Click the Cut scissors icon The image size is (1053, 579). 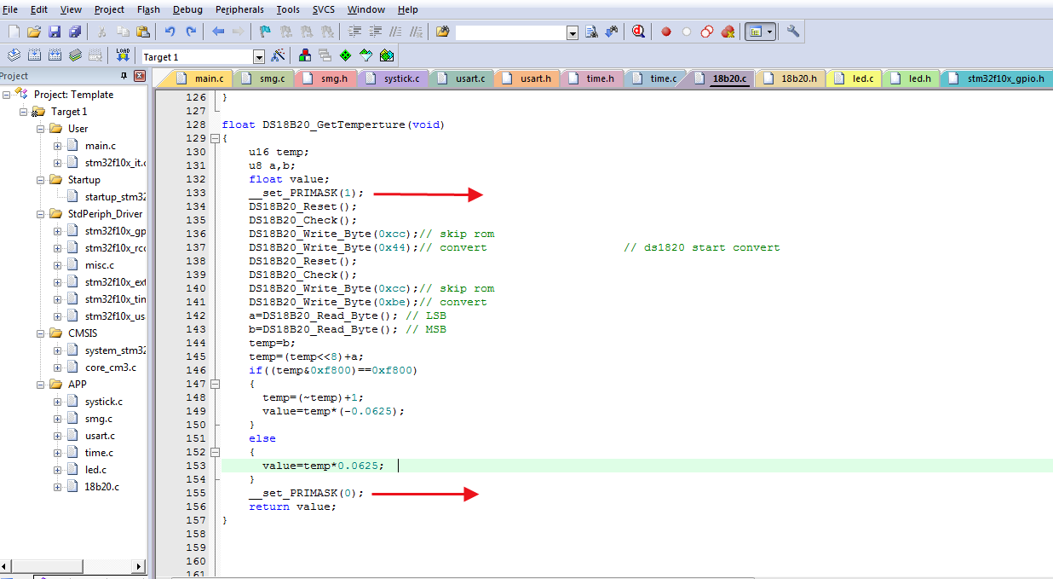click(101, 32)
